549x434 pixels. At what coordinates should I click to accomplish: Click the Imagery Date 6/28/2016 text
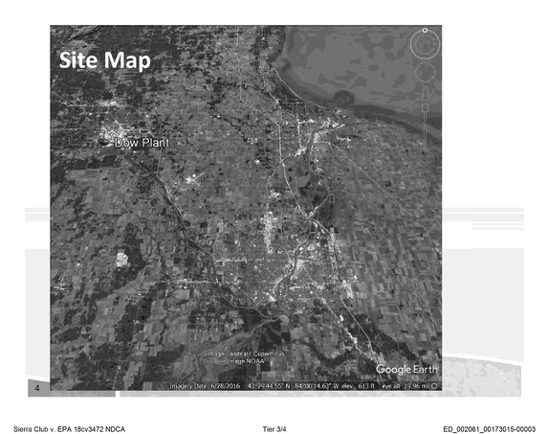(x=205, y=386)
